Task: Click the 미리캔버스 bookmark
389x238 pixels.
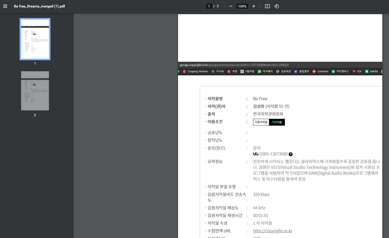Action: (340, 72)
